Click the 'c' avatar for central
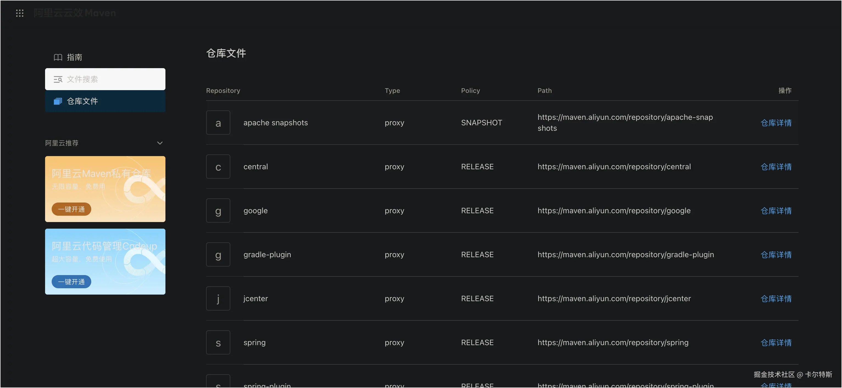 (x=218, y=167)
